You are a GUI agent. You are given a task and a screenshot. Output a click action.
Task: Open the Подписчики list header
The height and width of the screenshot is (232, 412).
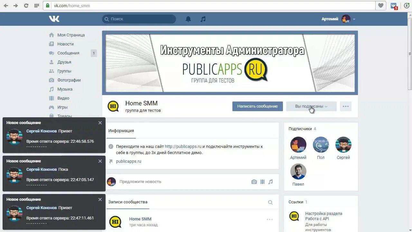click(x=300, y=129)
